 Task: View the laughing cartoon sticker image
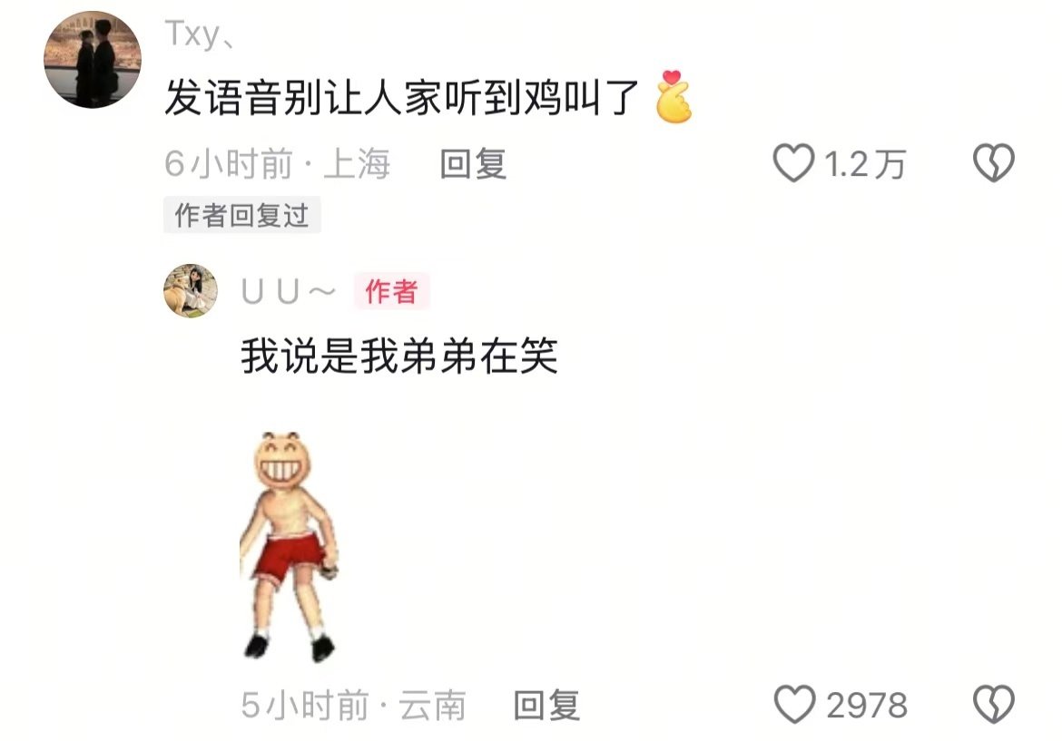pyautogui.click(x=290, y=545)
